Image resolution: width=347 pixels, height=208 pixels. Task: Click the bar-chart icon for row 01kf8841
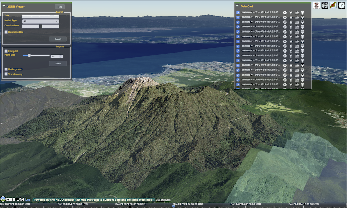click(x=297, y=13)
